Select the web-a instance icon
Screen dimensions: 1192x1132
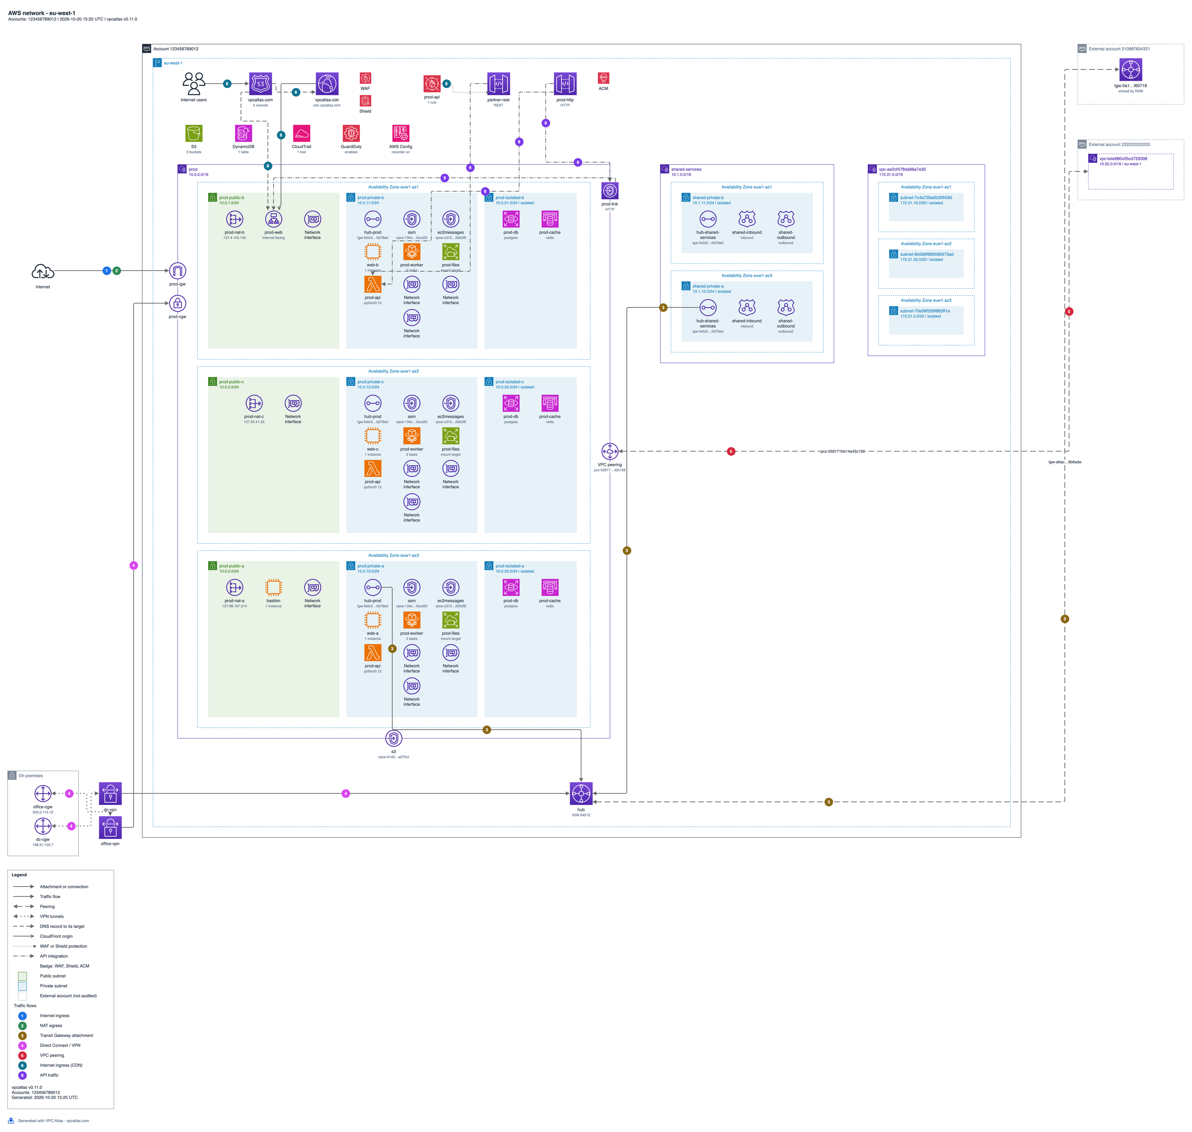pyautogui.click(x=373, y=620)
